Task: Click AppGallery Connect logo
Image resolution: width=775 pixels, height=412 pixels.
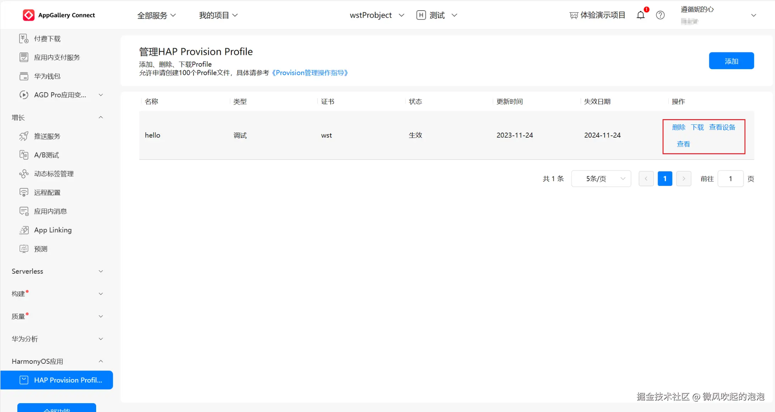Action: (29, 15)
